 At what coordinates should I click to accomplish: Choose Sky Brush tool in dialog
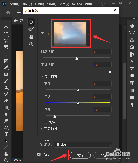31,29
